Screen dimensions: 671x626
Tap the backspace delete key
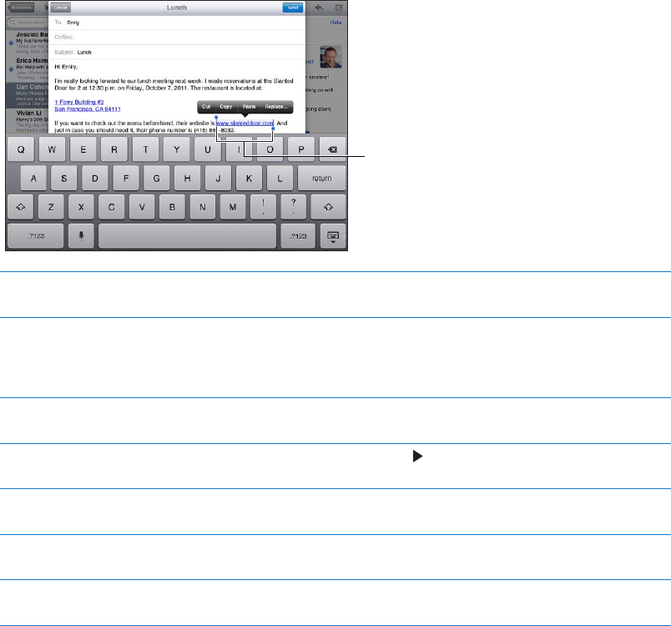click(x=332, y=149)
